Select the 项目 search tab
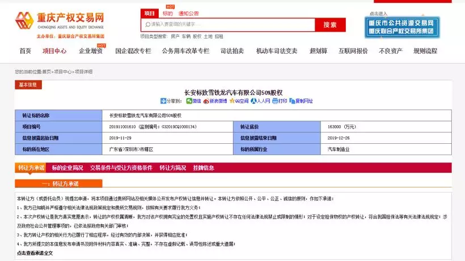Image resolution: width=465 pixels, height=261 pixels. [150, 14]
